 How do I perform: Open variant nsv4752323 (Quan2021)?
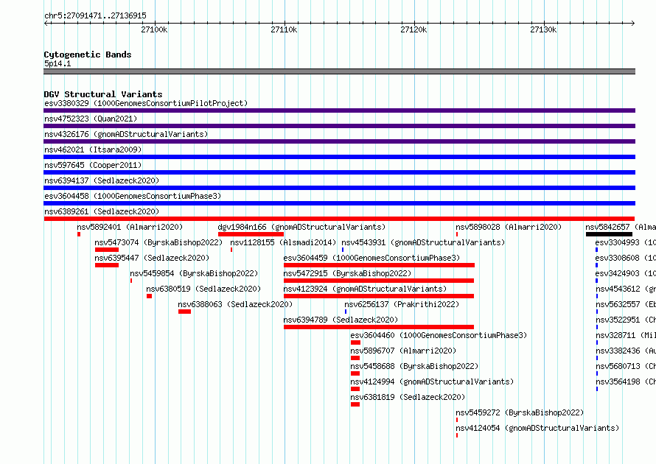pos(91,119)
